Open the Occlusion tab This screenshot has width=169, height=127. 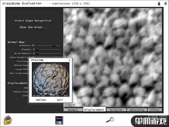pyautogui.click(x=116, y=110)
